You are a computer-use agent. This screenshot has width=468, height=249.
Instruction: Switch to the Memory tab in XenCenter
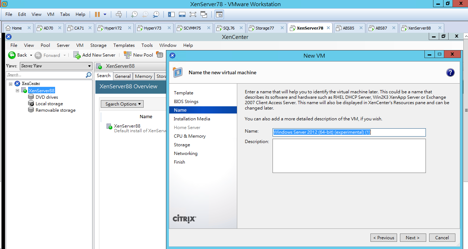(144, 76)
